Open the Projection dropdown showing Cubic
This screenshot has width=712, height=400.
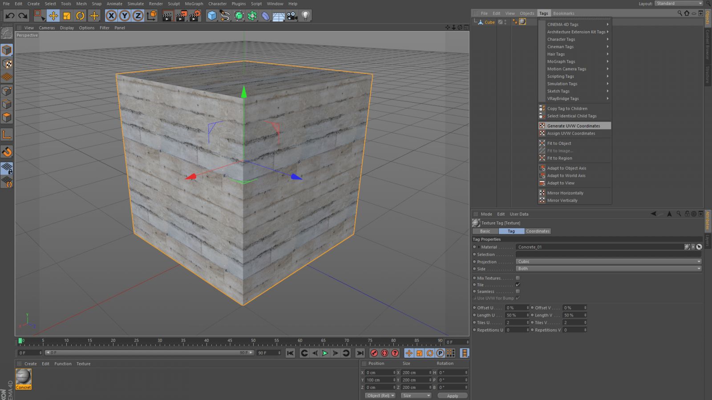(x=608, y=262)
